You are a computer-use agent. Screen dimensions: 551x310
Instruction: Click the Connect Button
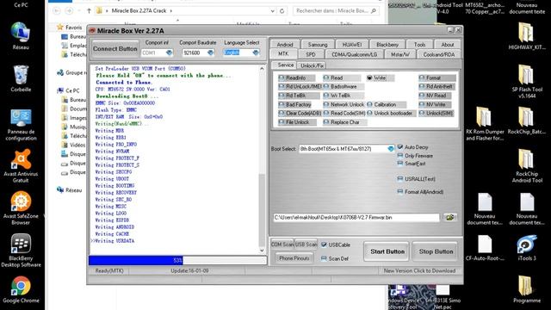tap(115, 48)
